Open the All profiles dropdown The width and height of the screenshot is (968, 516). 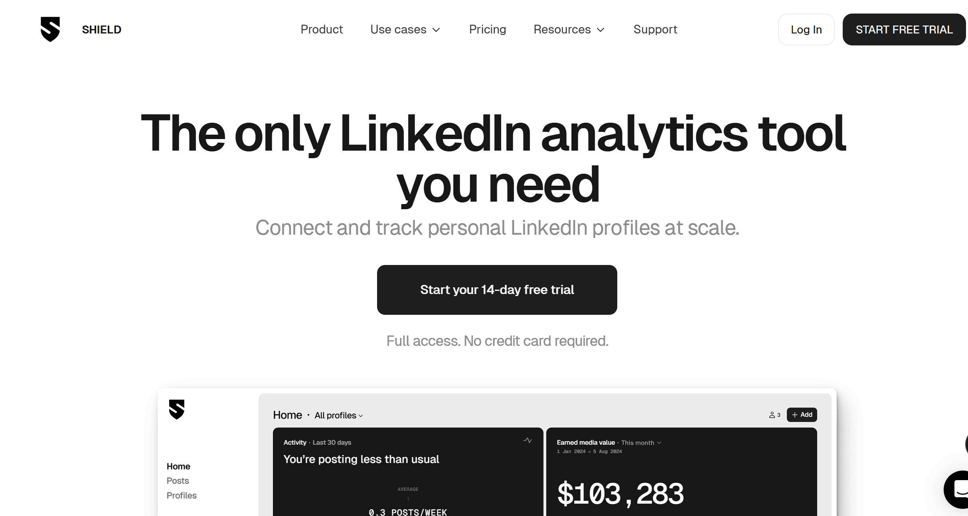pyautogui.click(x=339, y=416)
